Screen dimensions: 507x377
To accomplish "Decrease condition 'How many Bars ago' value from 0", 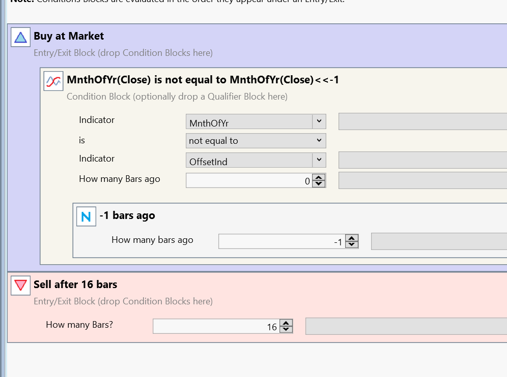I will (319, 184).
